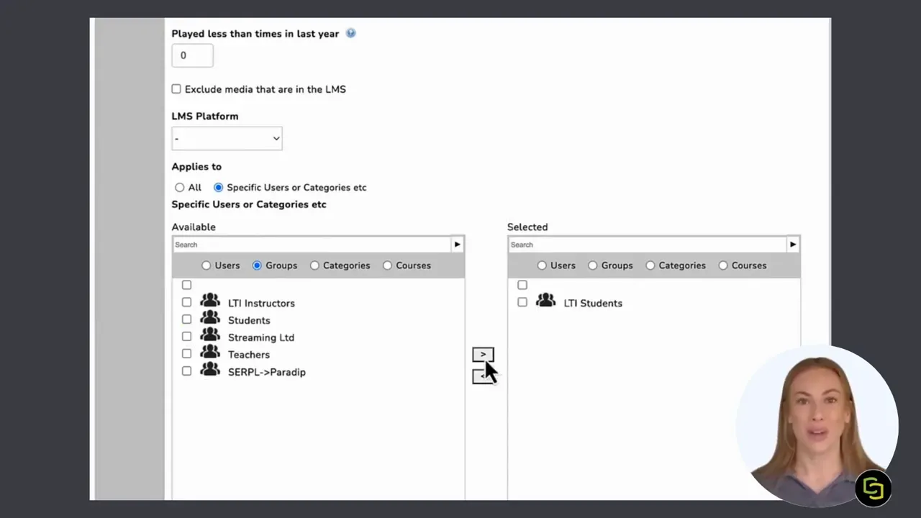Toggle the select-all checkbox in Available list
This screenshot has width=921, height=518.
pyautogui.click(x=186, y=285)
